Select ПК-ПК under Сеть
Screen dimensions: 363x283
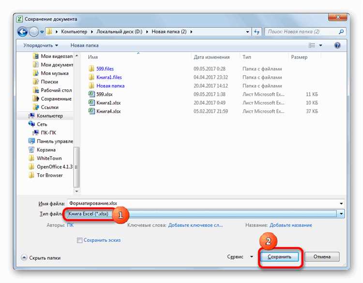tap(45, 133)
